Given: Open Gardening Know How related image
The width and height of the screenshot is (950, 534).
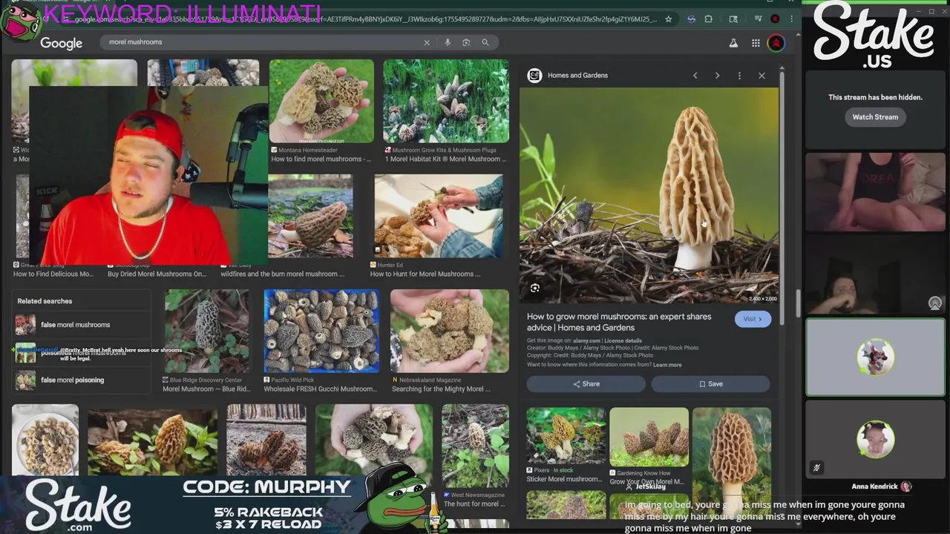Looking at the screenshot, I should coord(649,436).
